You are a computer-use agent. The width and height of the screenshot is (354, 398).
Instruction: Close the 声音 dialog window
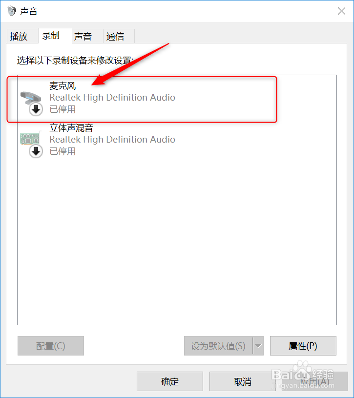(341, 11)
